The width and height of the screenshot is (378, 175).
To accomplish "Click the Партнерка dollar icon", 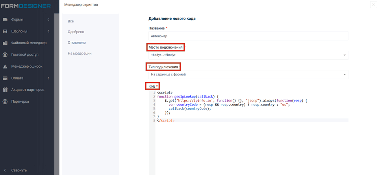I will point(5,101).
